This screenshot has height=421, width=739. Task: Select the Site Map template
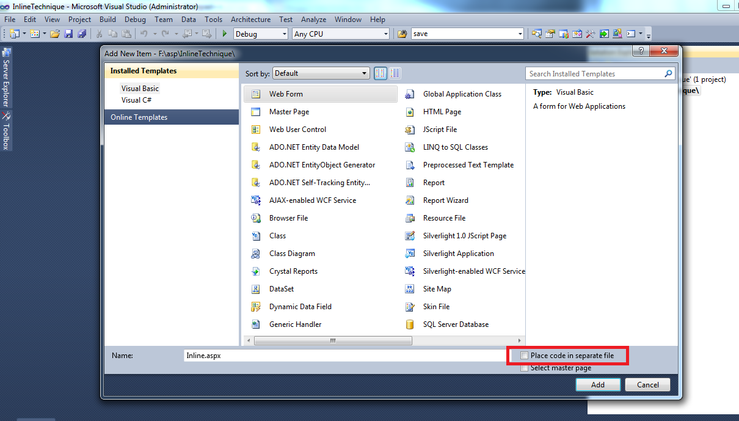tap(462, 289)
